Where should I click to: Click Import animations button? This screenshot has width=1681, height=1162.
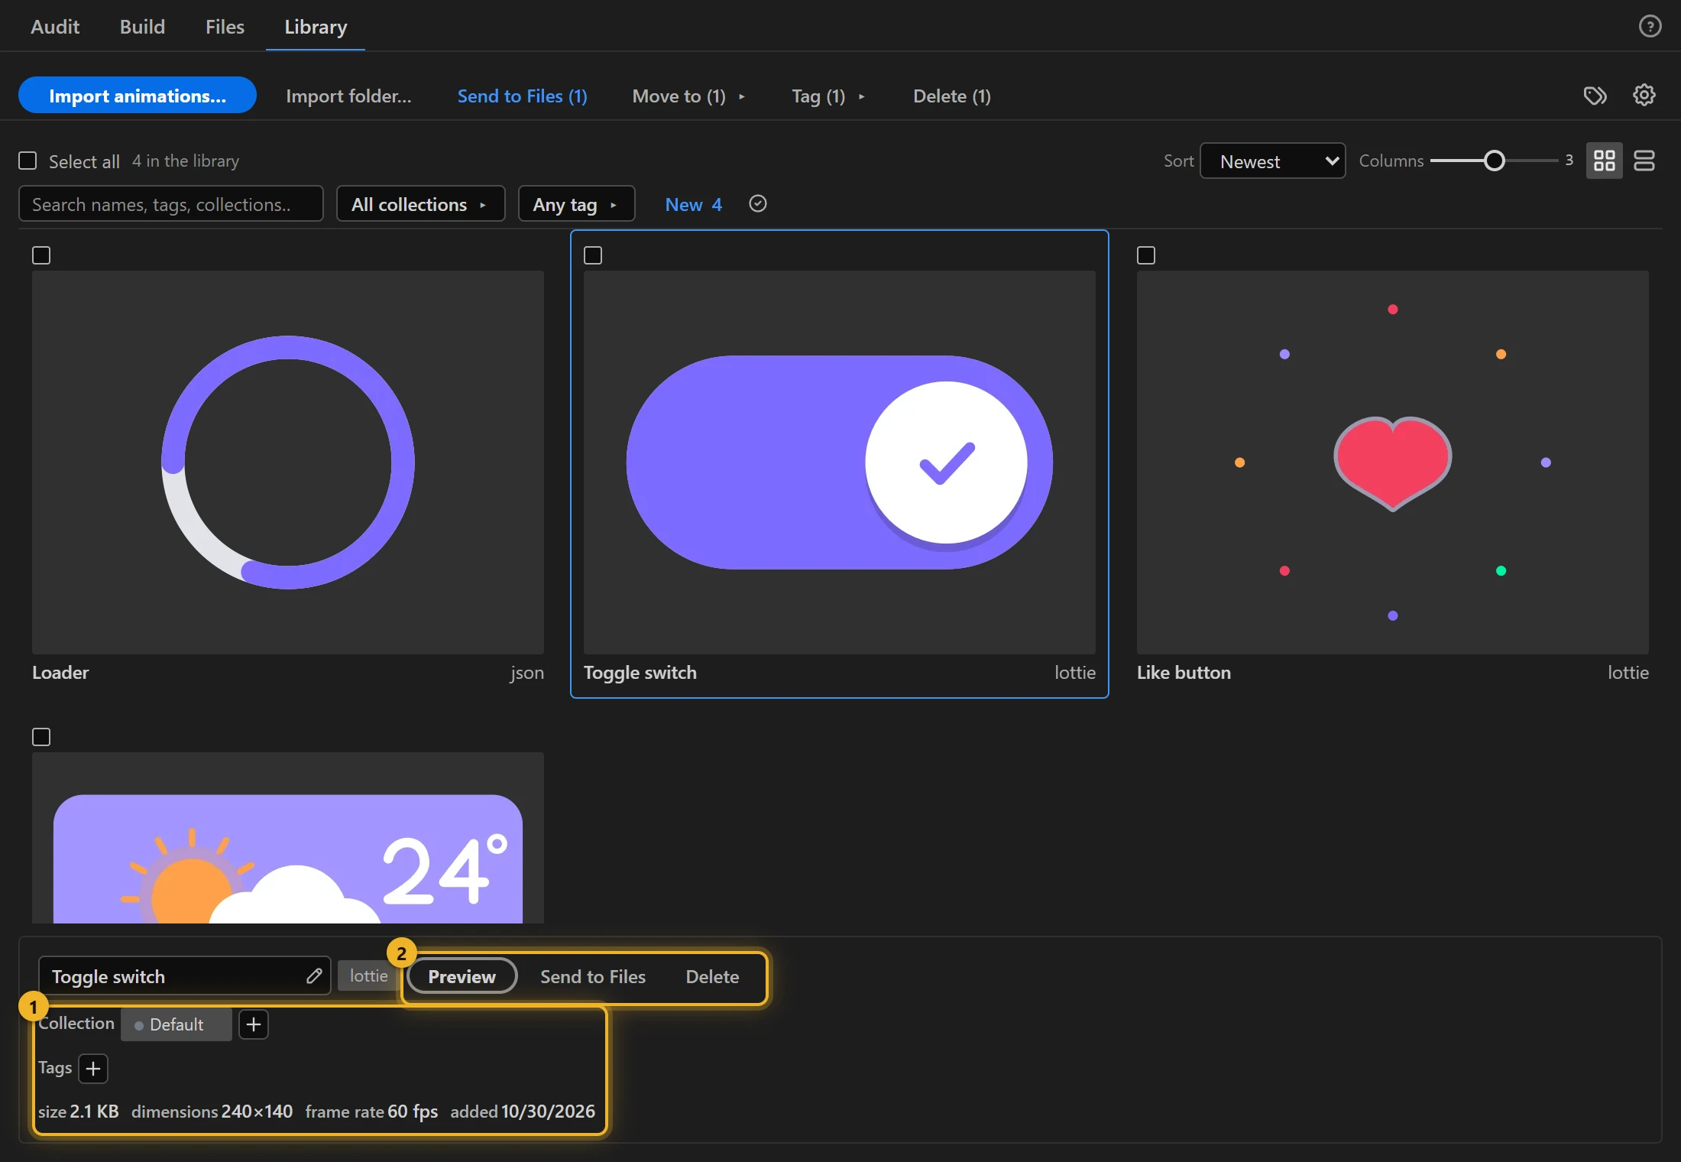tap(138, 96)
